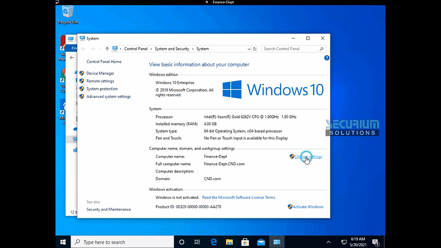Screen dimensions: 441x248
Task: Click the System window title icon
Action: 82,38
